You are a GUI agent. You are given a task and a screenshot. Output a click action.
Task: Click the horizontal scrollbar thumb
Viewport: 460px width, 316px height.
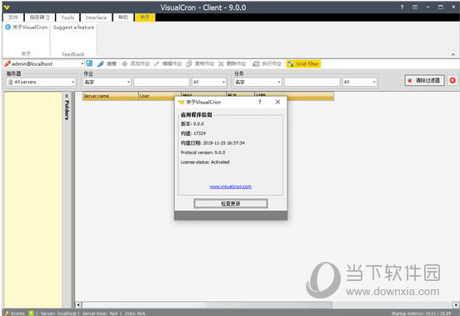pyautogui.click(x=207, y=304)
